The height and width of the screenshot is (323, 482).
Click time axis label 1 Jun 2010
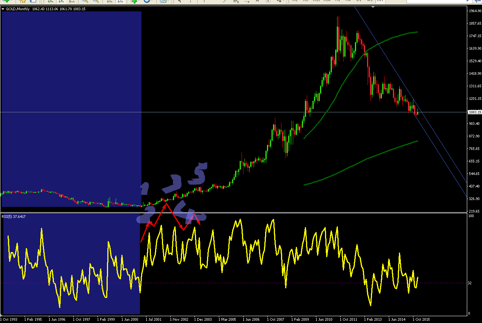tap(325, 320)
